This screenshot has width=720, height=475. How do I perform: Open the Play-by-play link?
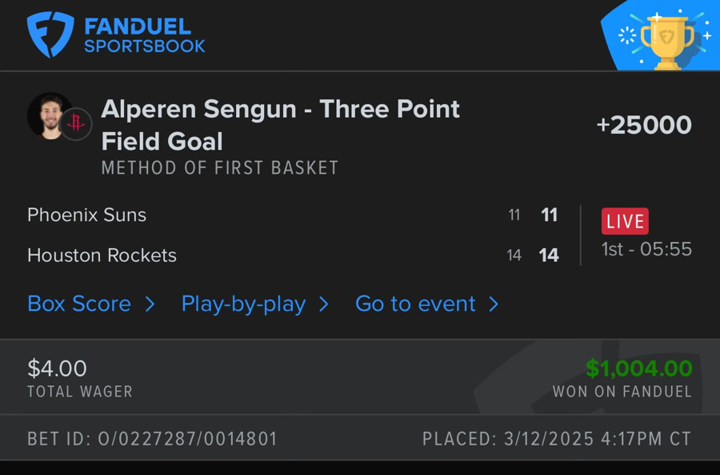pyautogui.click(x=243, y=304)
